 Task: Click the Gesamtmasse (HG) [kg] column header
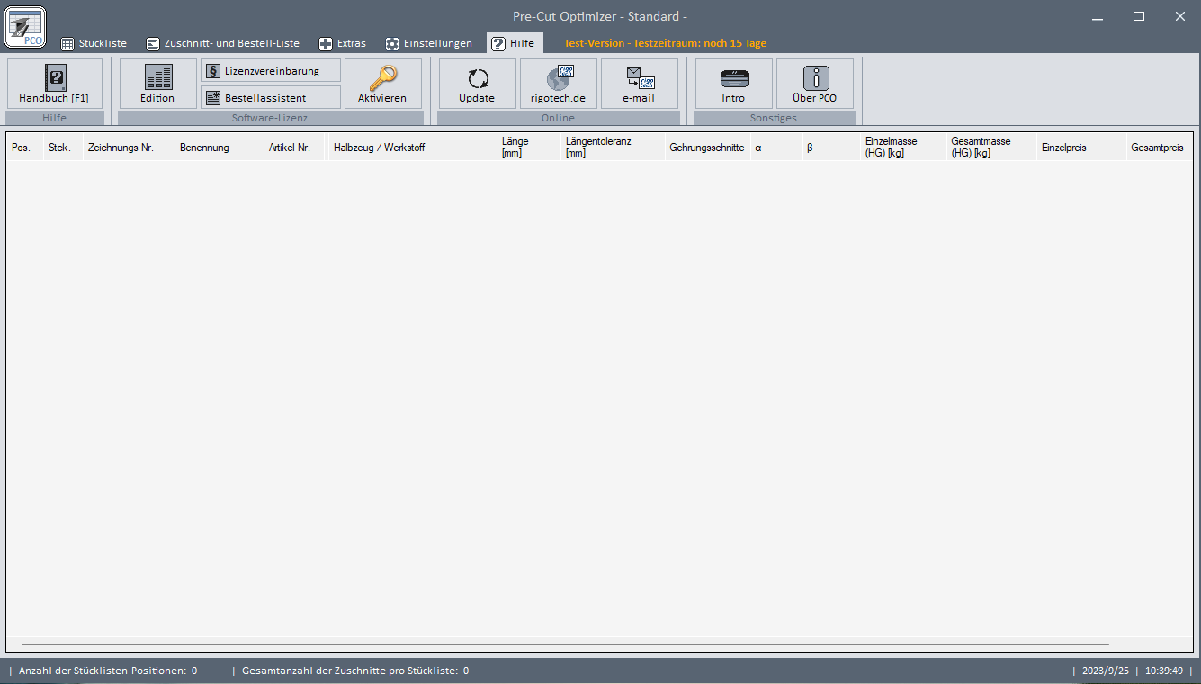coord(991,148)
